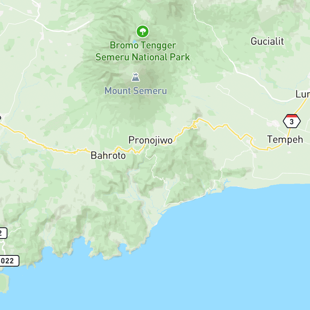
Task: Click the green tree national park icon
Action: click(x=143, y=31)
